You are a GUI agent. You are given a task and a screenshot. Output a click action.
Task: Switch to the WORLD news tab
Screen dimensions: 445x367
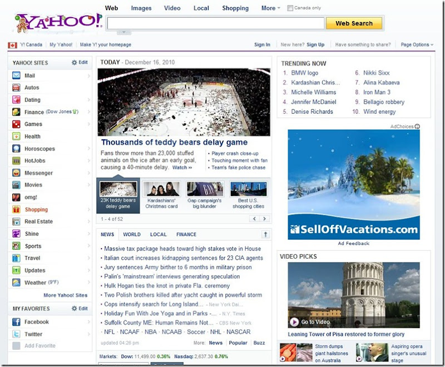click(132, 234)
